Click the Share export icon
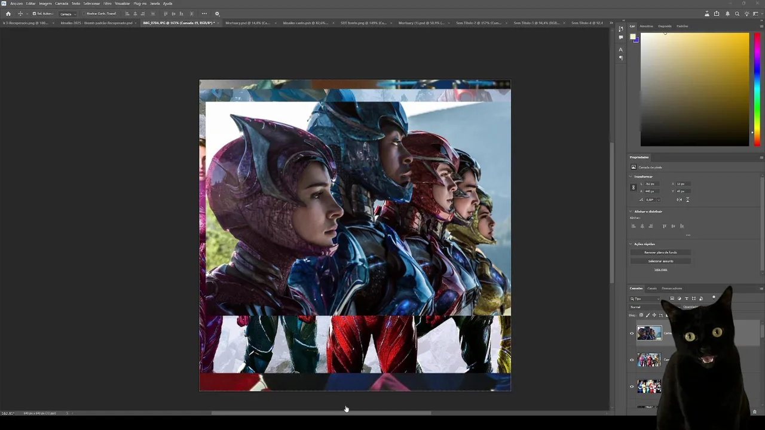 pos(717,14)
